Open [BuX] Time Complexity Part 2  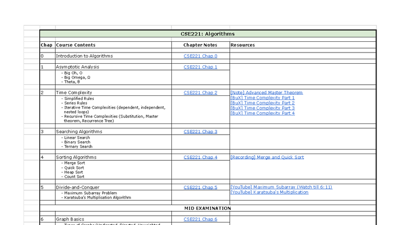click(262, 103)
